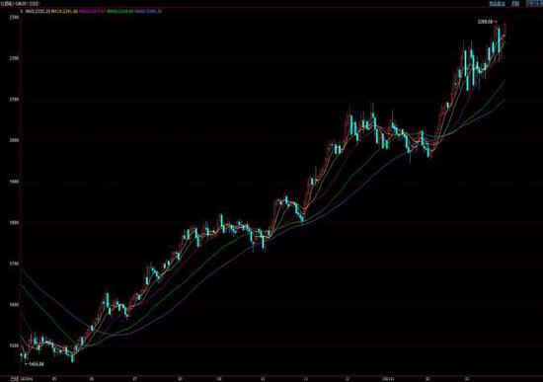Click the white MA5 indicator label
Viewport: 543px width, 382px height.
[38, 11]
